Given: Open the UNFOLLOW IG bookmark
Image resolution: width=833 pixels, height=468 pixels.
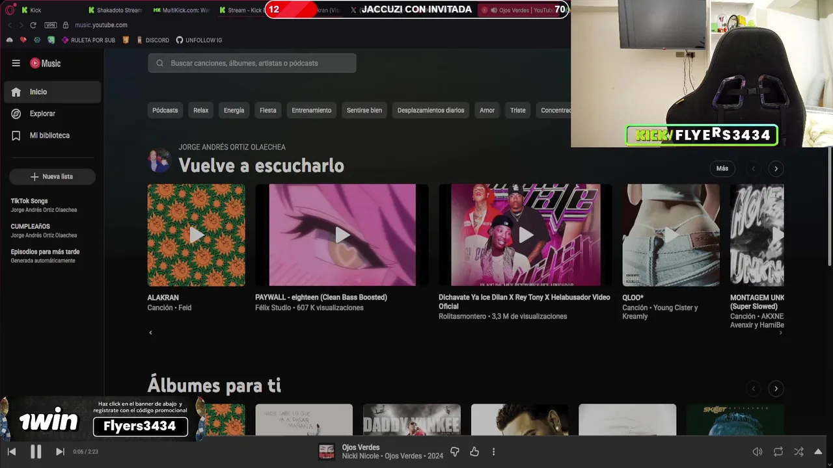Looking at the screenshot, I should coord(199,40).
